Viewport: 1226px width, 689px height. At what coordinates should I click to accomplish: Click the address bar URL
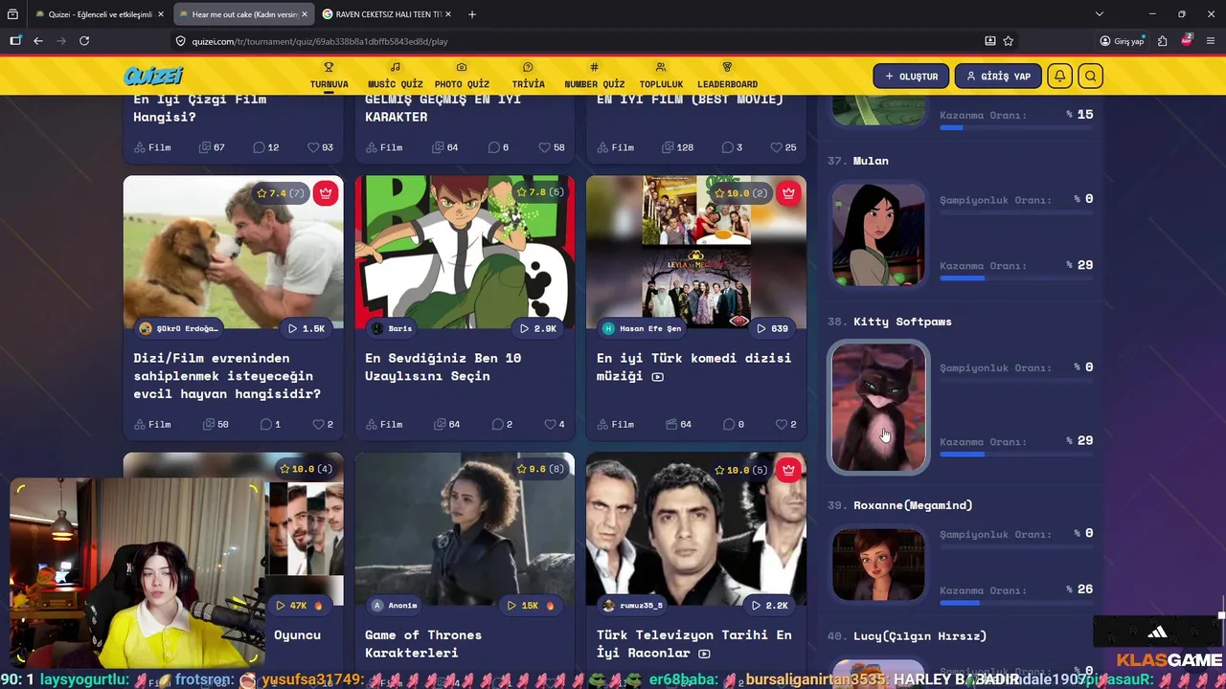click(320, 41)
